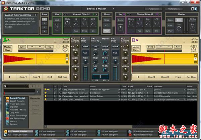201x140 pixels.
Task: Click the Renumber button
Action: tap(36, 98)
